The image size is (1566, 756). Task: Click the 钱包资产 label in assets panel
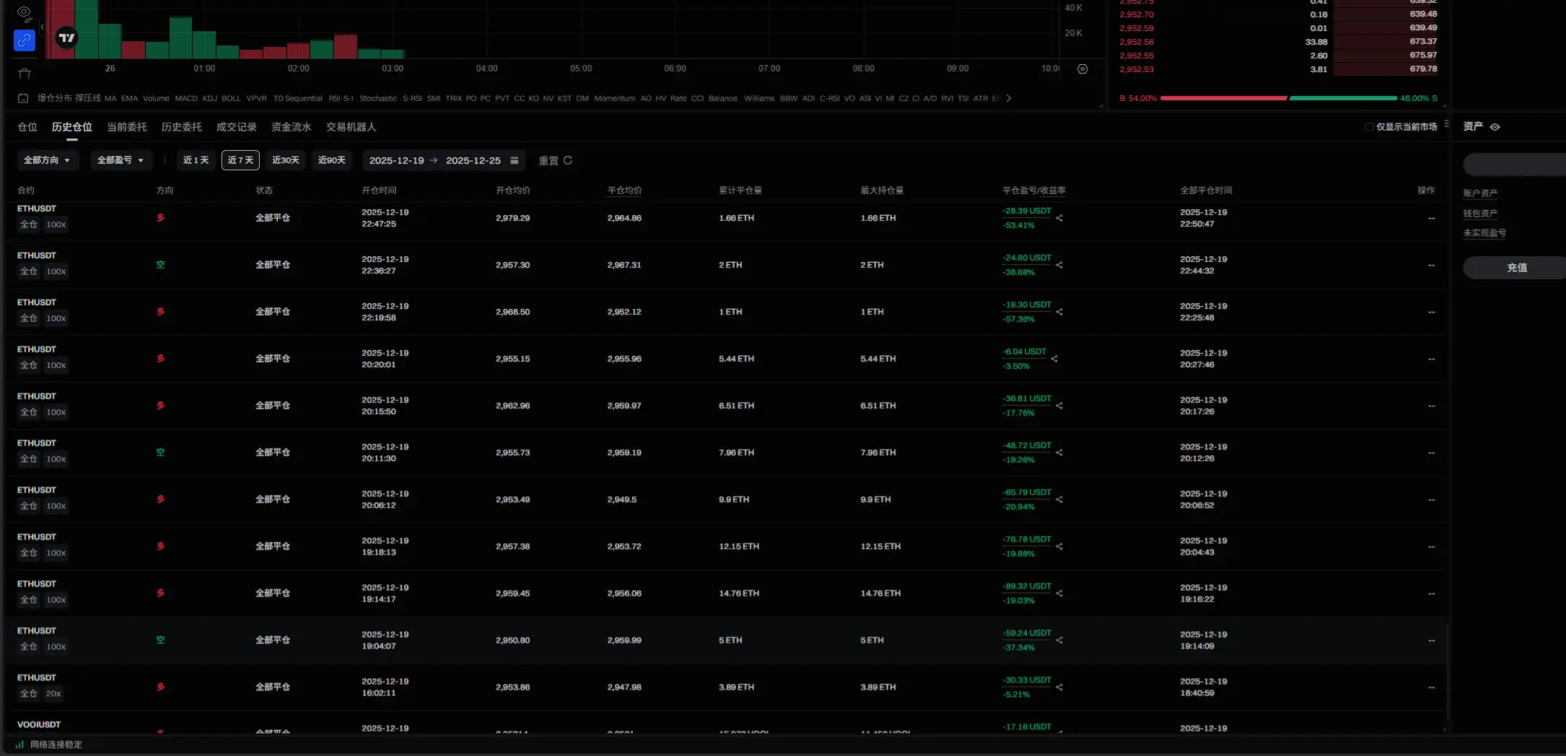pyautogui.click(x=1480, y=214)
